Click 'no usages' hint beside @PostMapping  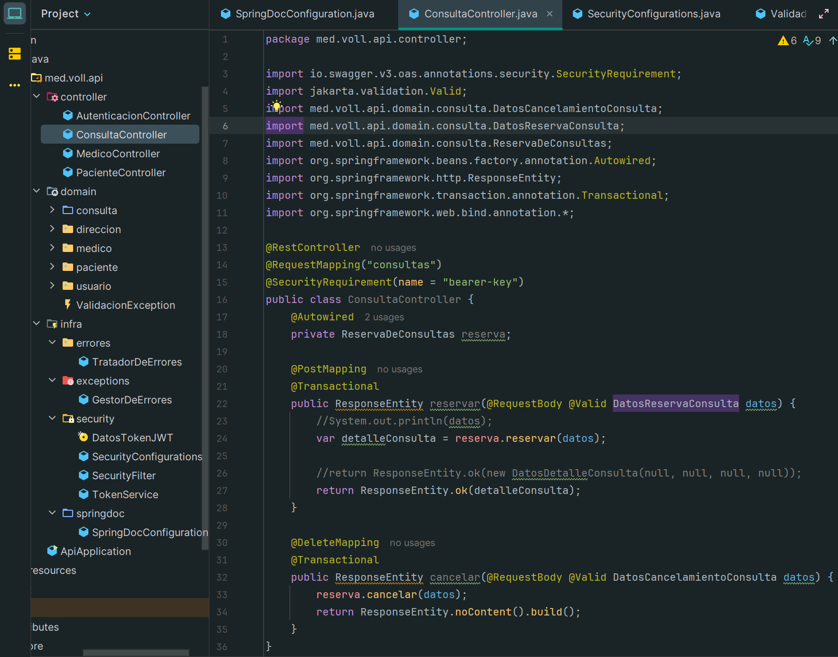(400, 369)
